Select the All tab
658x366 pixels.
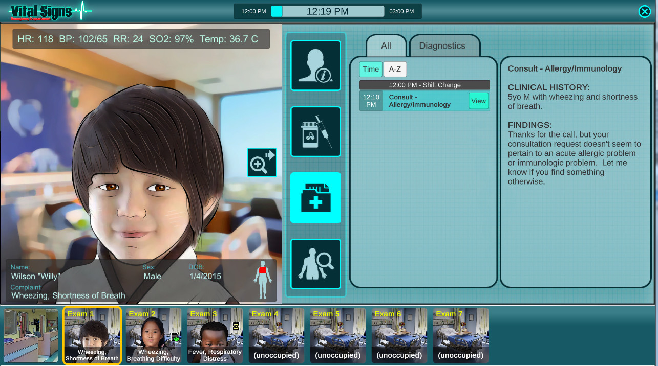pos(386,46)
